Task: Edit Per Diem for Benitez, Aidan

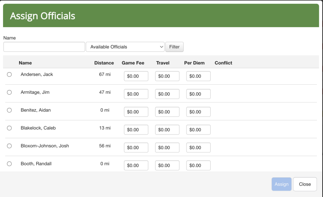Action: [199, 112]
